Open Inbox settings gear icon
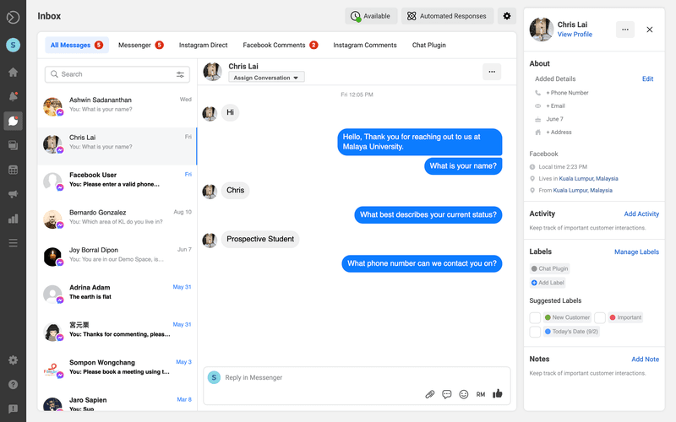 506,16
